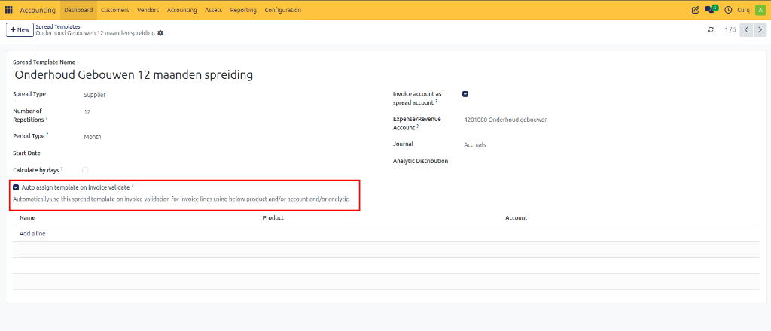771x331 pixels.
Task: Toggle Invoice account as spread account checkbox
Action: click(465, 94)
